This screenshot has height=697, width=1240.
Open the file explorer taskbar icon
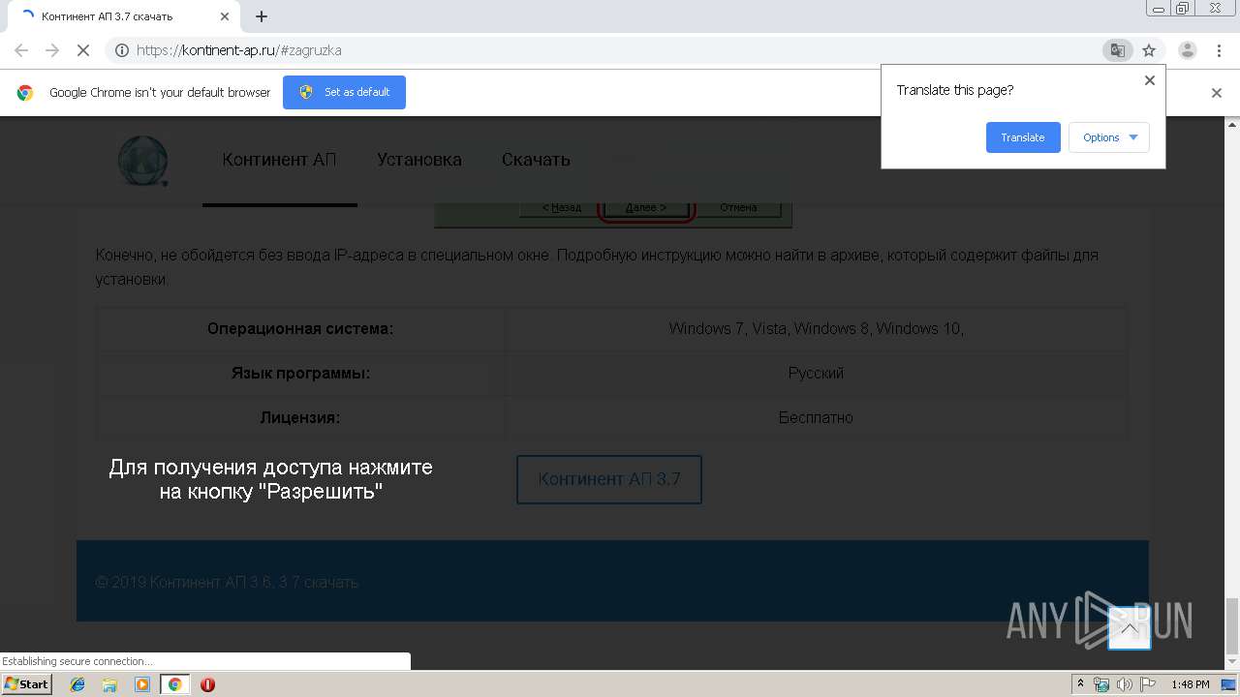tap(109, 684)
